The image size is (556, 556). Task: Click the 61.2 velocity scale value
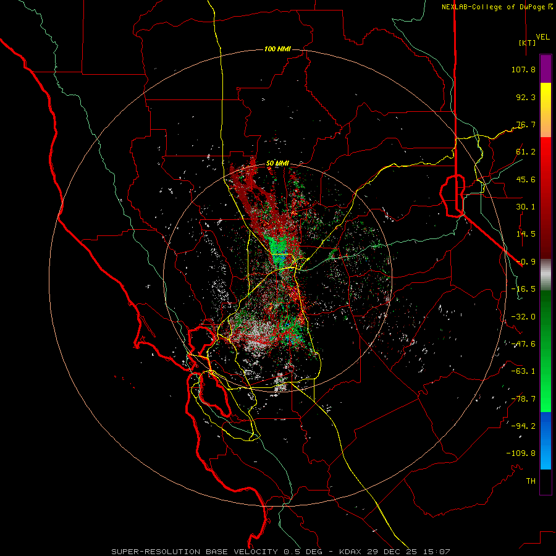click(526, 152)
